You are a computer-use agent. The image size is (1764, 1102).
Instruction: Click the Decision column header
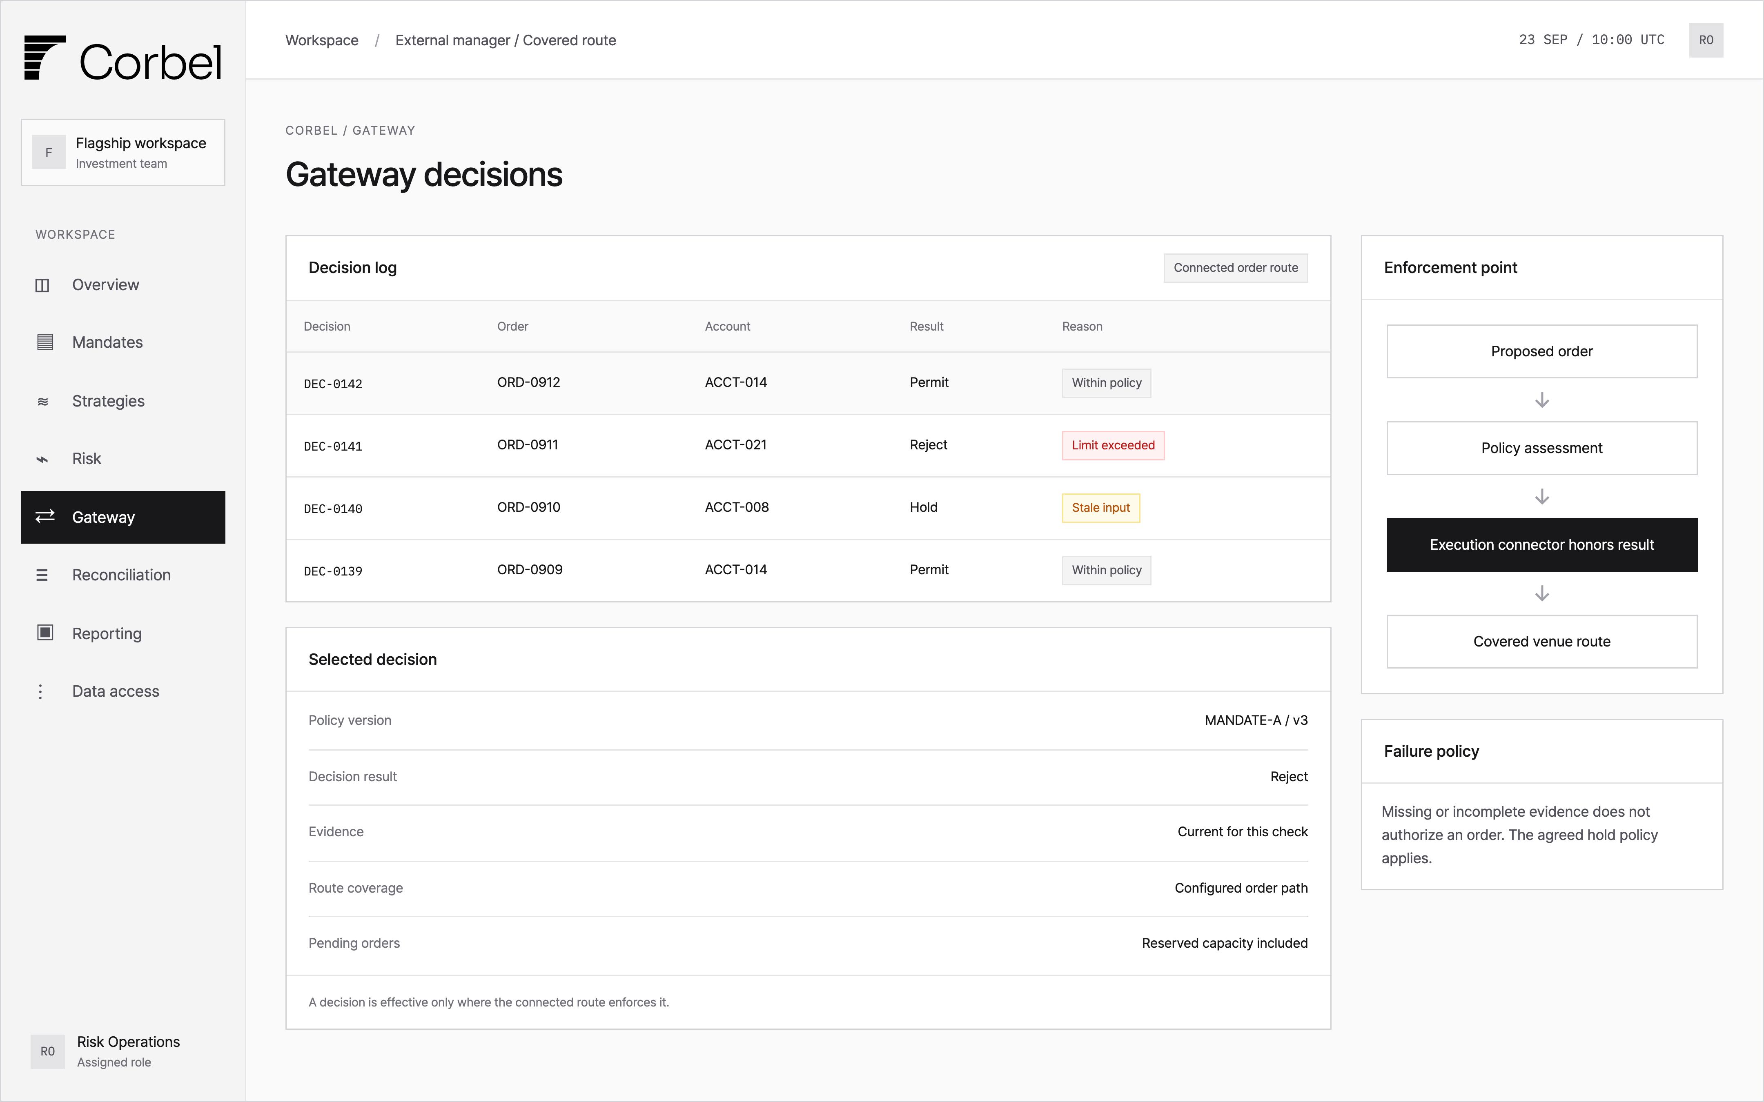pyautogui.click(x=327, y=327)
